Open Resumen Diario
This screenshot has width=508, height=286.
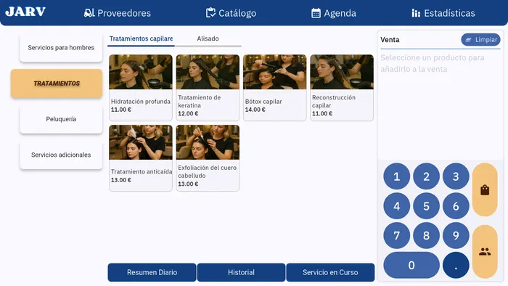pyautogui.click(x=152, y=272)
